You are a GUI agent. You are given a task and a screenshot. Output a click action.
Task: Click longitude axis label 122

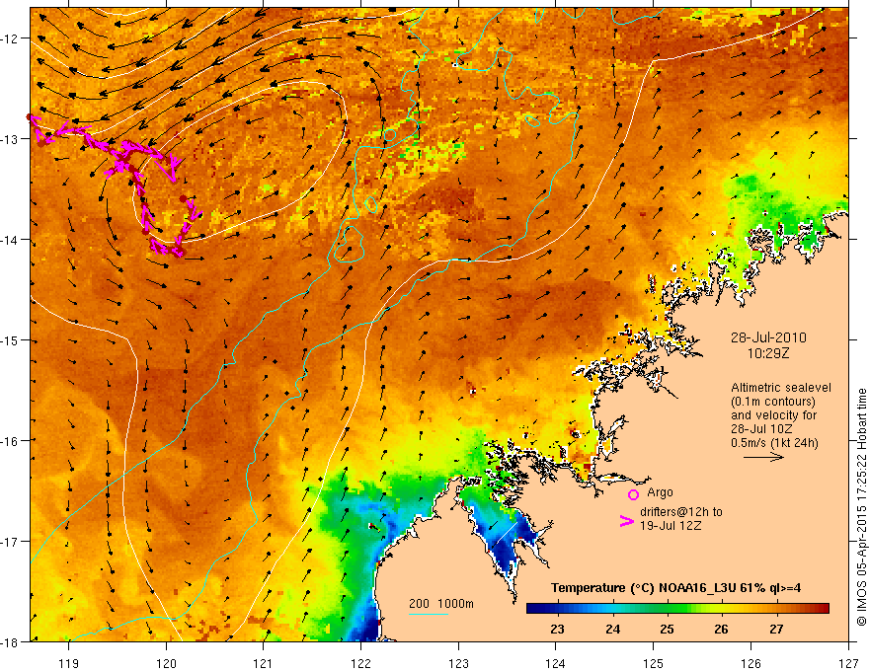(x=361, y=663)
